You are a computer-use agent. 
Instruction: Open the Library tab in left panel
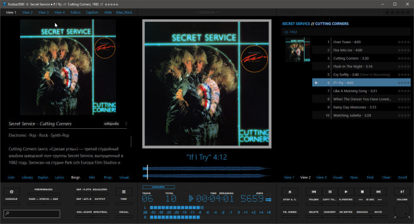coord(27,177)
